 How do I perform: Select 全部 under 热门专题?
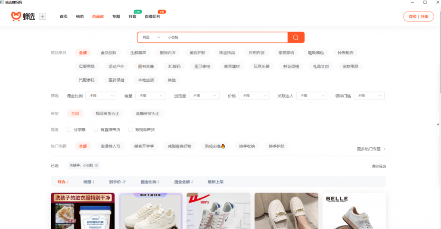point(83,146)
